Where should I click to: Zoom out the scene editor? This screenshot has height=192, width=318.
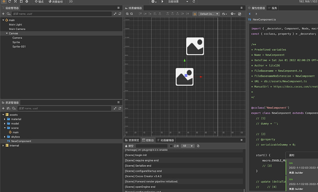point(132,14)
